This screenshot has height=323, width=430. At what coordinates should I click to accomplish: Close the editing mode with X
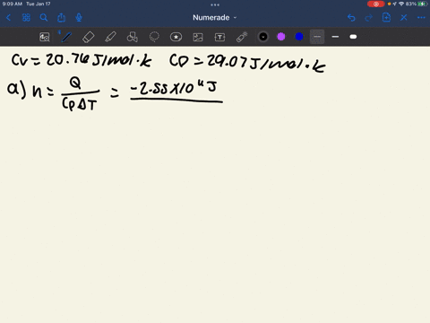coord(404,18)
